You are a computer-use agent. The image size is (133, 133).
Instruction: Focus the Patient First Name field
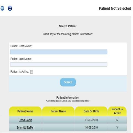pyautogui.click(x=59, y=52)
